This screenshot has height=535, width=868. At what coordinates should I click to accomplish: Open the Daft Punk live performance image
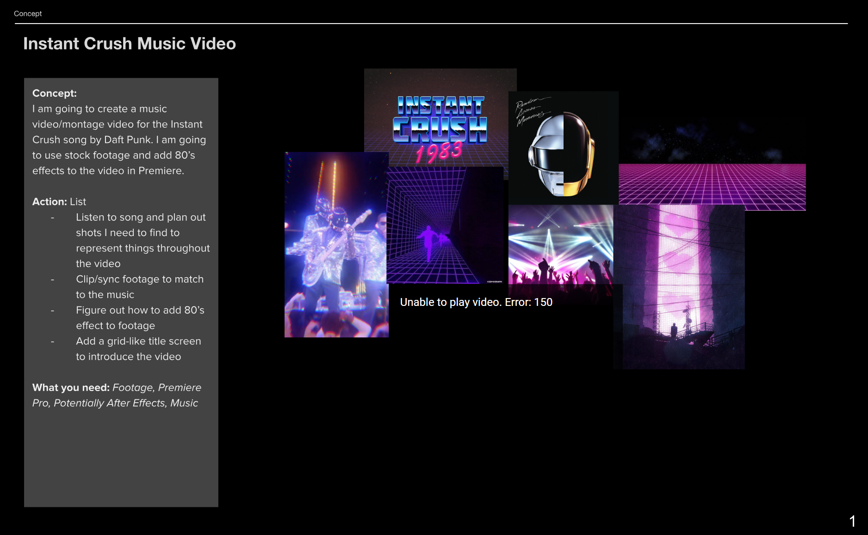point(336,244)
